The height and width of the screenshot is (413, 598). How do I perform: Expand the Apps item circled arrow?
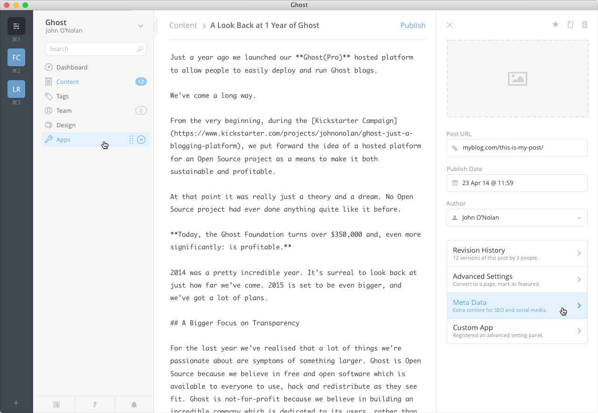[141, 139]
